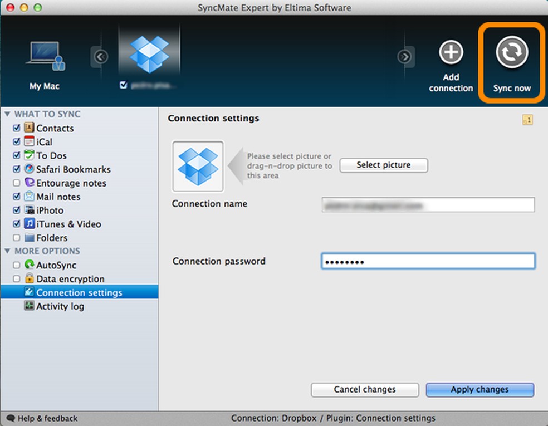Viewport: 548px width, 426px height.
Task: Select the Data encryption row label
Action: click(x=70, y=279)
